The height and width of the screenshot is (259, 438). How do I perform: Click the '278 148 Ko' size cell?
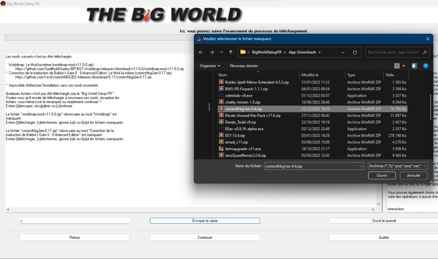pos(397,135)
